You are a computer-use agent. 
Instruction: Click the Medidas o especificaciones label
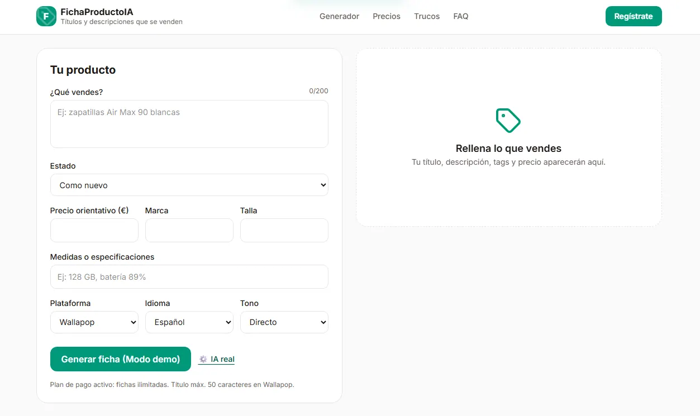pyautogui.click(x=102, y=257)
